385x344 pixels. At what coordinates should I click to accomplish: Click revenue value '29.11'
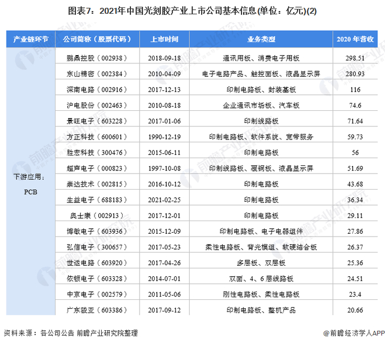355,216
